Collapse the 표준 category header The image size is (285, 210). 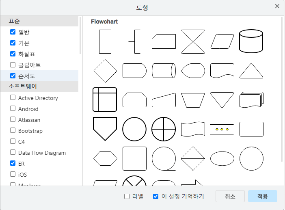click(x=39, y=21)
